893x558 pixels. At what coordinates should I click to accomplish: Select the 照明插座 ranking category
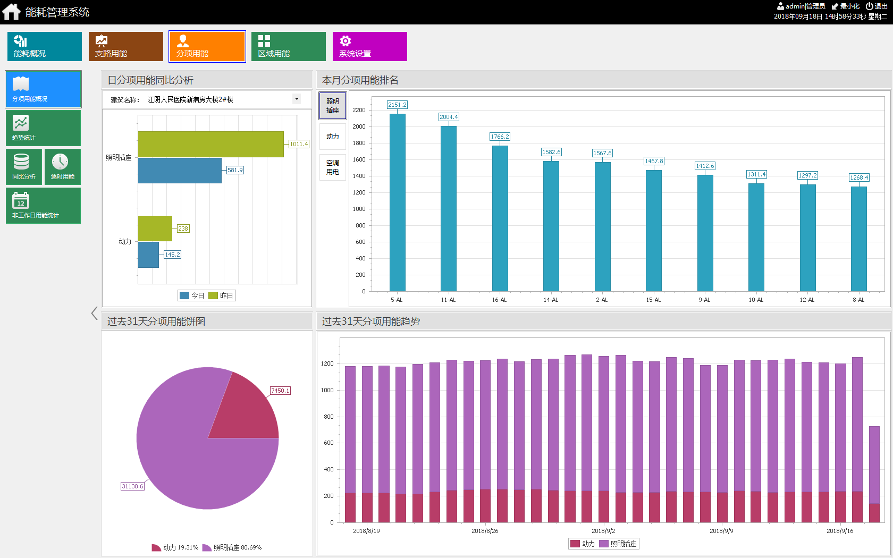point(333,106)
